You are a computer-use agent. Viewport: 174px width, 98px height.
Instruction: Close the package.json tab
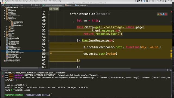tap(88, 5)
